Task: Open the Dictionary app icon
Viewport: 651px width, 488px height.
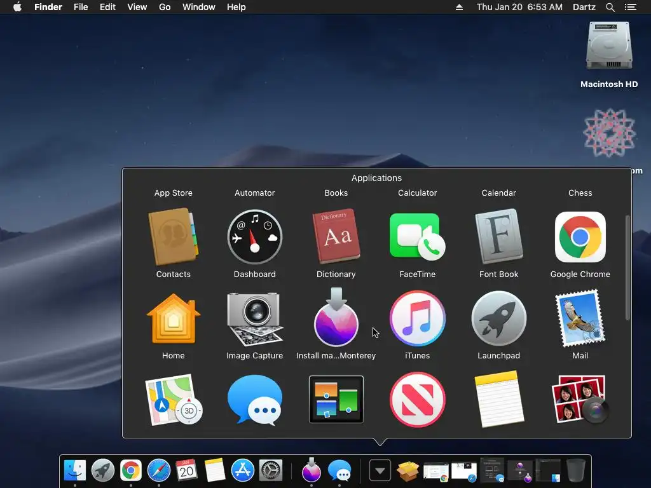Action: tap(336, 236)
